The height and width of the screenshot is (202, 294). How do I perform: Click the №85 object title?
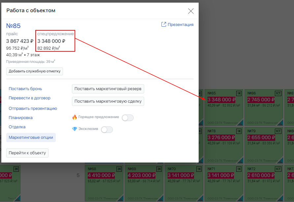tap(13, 26)
